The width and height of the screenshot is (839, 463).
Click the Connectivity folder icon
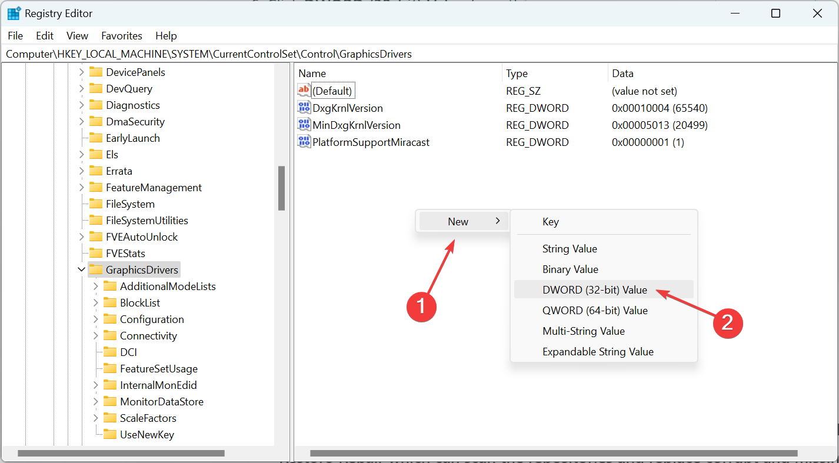pyautogui.click(x=110, y=335)
